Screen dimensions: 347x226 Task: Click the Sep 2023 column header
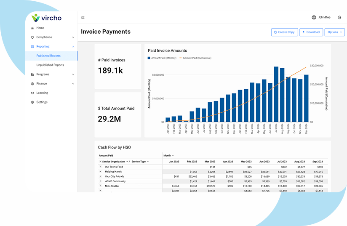click(318, 162)
